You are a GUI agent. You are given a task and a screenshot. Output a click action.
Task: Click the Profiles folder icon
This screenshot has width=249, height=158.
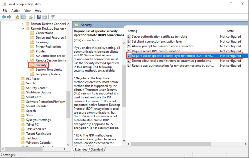point(32,51)
